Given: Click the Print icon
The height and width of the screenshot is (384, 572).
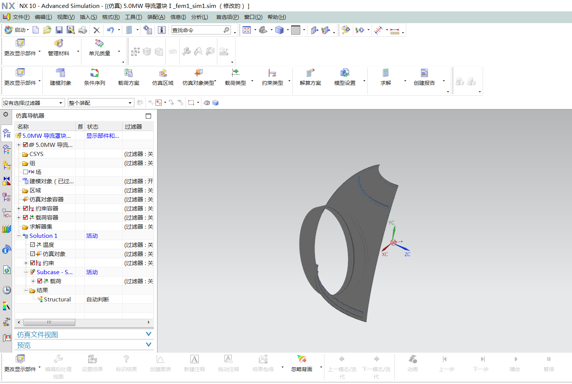Looking at the screenshot, I should 83,30.
